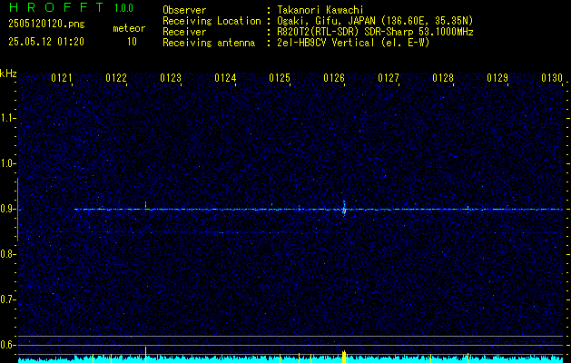Click the strong meteor echo at 0126

click(344, 209)
